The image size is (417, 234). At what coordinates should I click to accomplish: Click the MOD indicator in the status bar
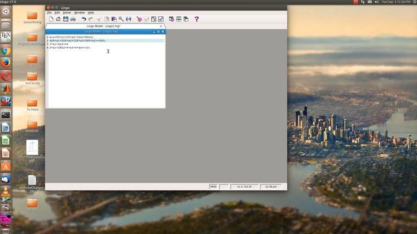click(213, 187)
